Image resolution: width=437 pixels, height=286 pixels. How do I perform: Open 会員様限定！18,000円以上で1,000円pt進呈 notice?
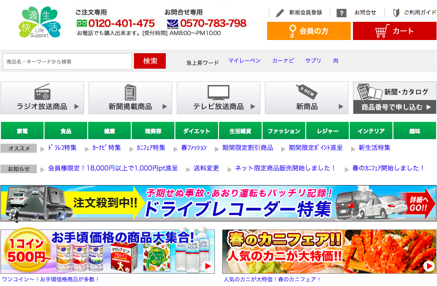pyautogui.click(x=113, y=168)
